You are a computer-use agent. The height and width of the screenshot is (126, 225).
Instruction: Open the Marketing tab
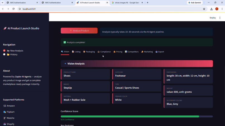147,52
